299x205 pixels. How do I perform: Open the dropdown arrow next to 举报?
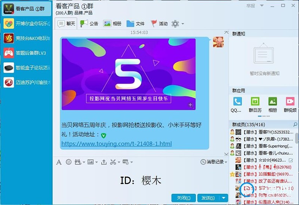pyautogui.click(x=262, y=6)
